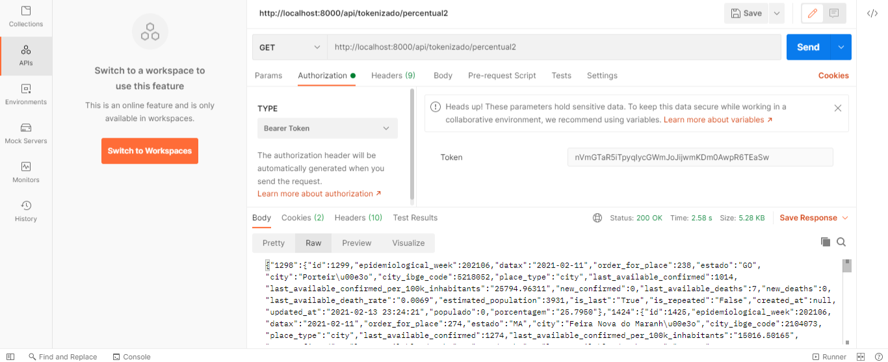Click the request URL input field
The height and width of the screenshot is (362, 888).
tap(554, 47)
